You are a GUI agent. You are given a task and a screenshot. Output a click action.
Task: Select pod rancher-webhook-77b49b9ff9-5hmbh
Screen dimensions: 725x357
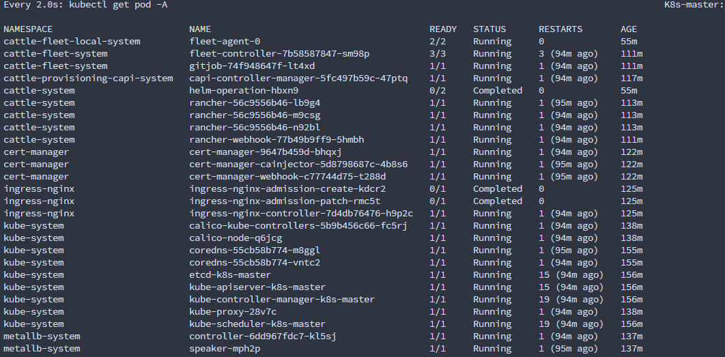(x=276, y=140)
